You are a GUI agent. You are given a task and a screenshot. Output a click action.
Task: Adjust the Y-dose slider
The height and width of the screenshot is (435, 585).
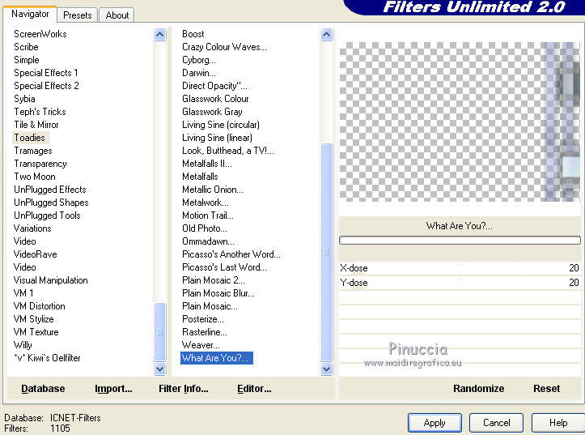[460, 283]
